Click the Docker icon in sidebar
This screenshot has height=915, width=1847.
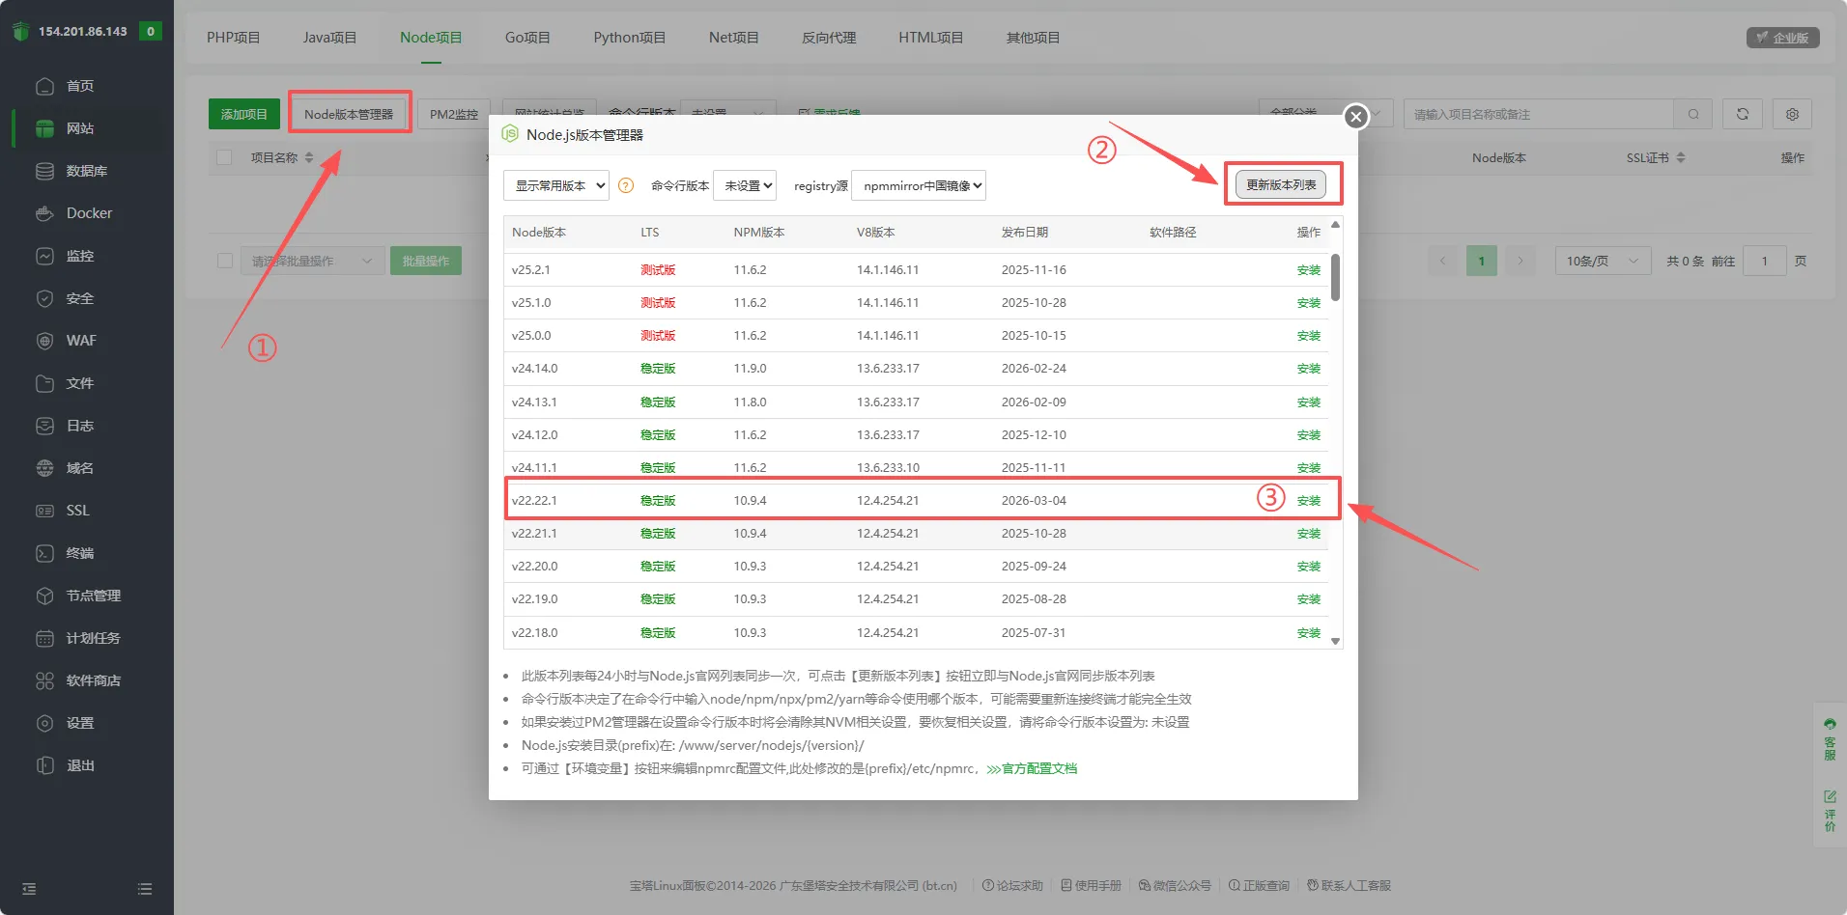(x=44, y=213)
